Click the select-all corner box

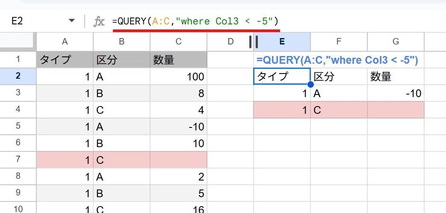click(18, 42)
